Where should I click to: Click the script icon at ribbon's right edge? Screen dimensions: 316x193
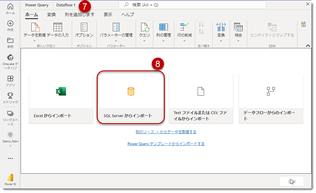[303, 24]
